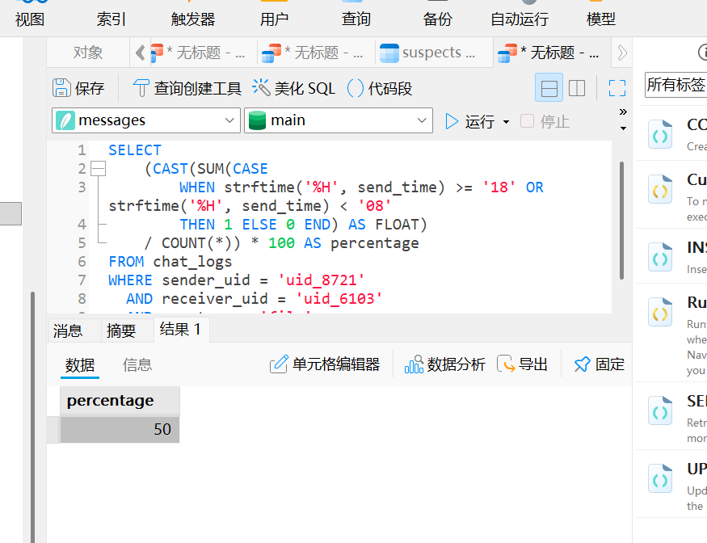Open the 查询 (Query) toolbar item

pos(356,19)
